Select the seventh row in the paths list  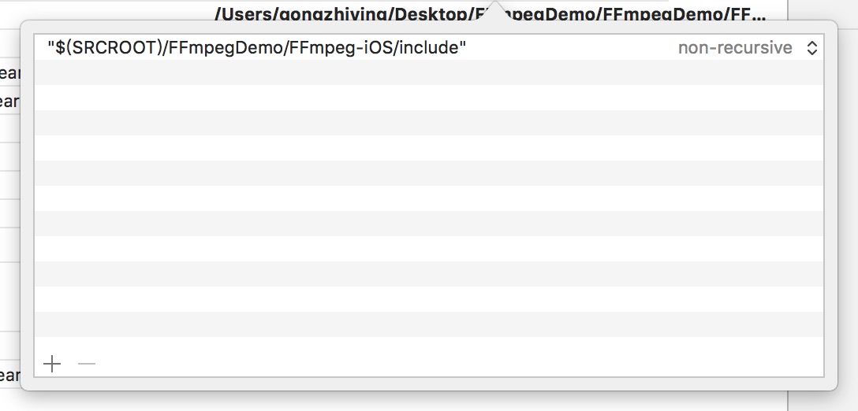[429, 198]
